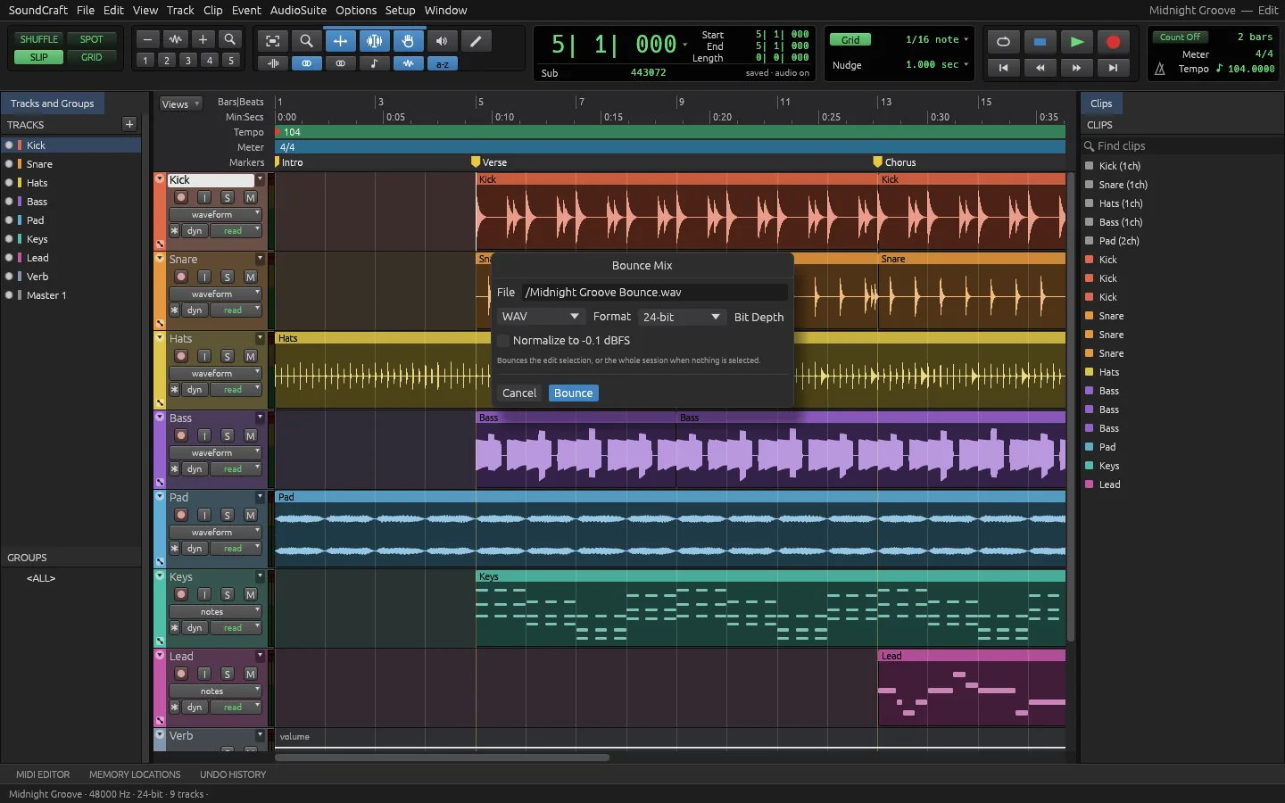This screenshot has height=803, width=1285.
Task: Toggle the Count Off button
Action: pos(1180,37)
